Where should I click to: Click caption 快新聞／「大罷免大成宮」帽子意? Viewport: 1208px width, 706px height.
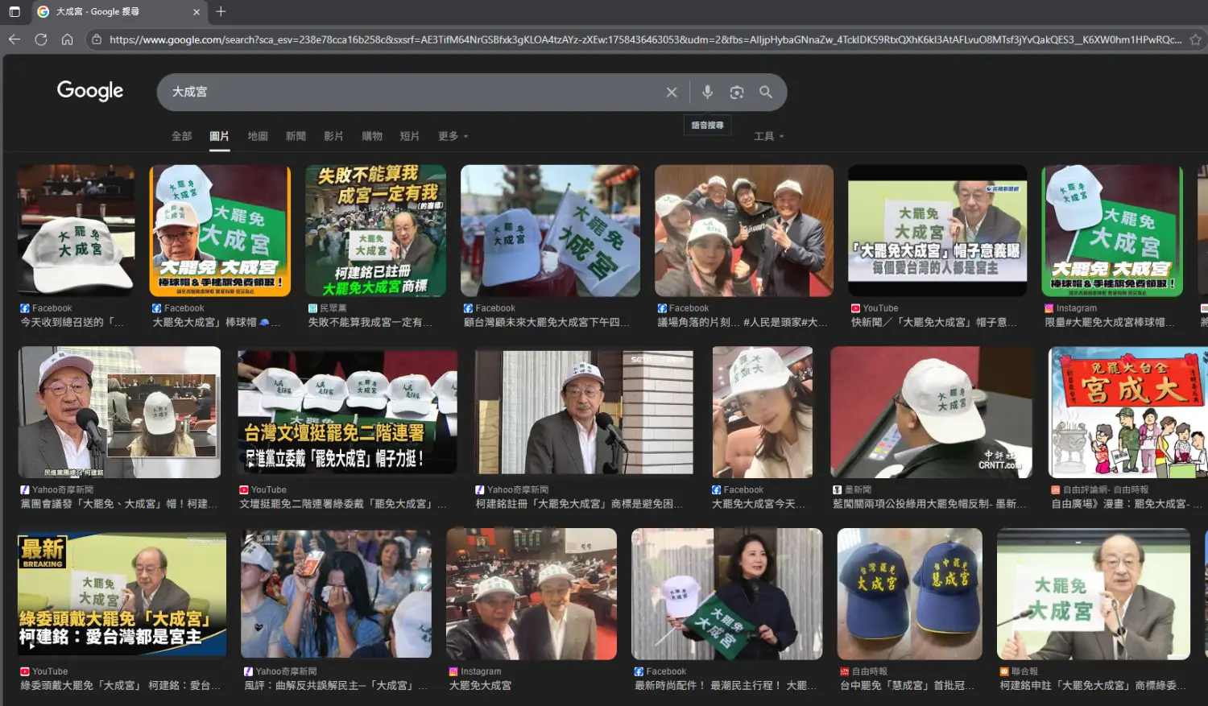coord(935,323)
